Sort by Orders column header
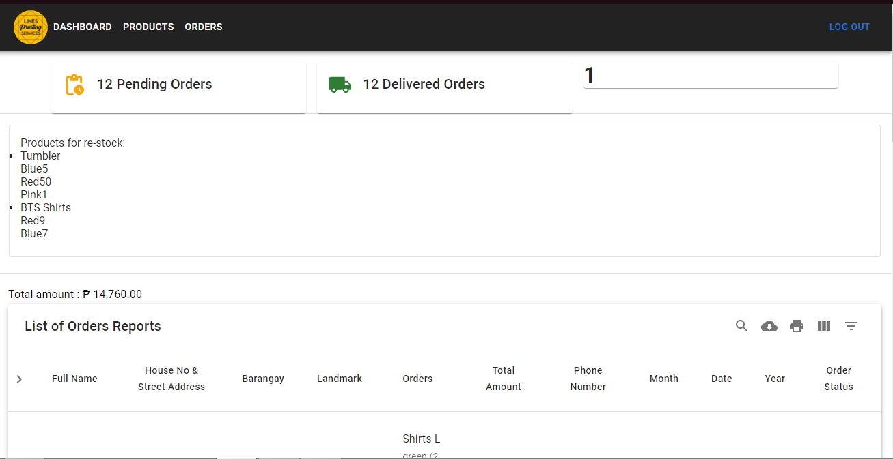Viewport: 893px width, 459px height. [x=417, y=379]
